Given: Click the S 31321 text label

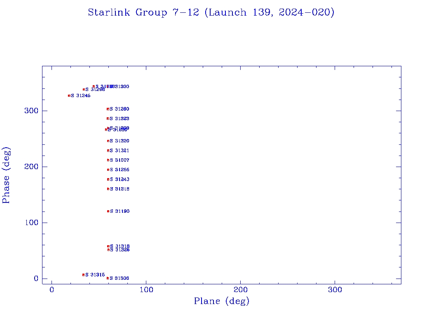Looking at the screenshot, I should tap(120, 151).
